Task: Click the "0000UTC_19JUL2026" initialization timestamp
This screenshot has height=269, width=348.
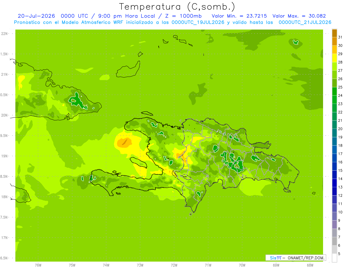Action: (198, 22)
